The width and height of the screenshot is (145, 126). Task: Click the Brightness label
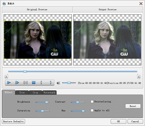[24, 102]
